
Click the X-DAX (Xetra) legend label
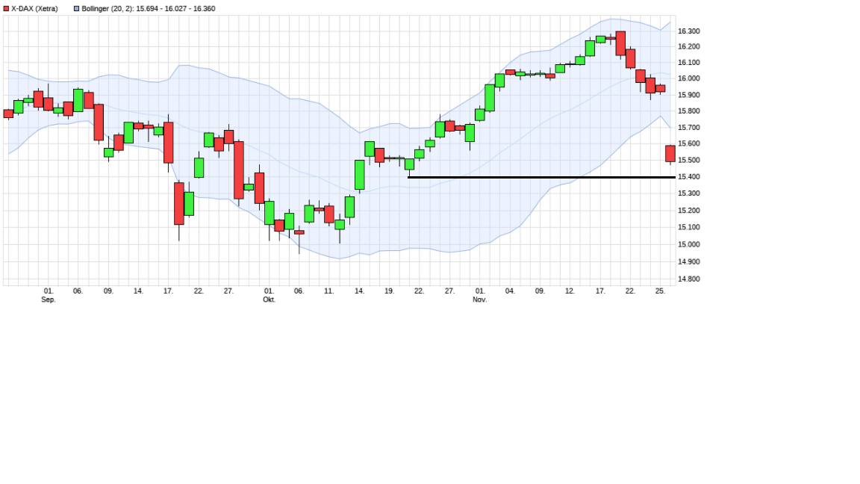coord(35,7)
